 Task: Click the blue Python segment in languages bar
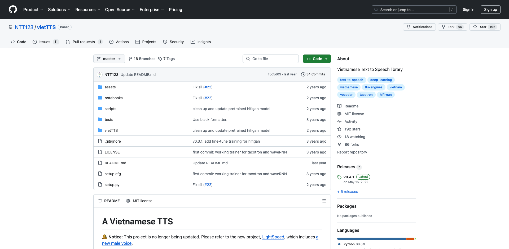click(371, 239)
